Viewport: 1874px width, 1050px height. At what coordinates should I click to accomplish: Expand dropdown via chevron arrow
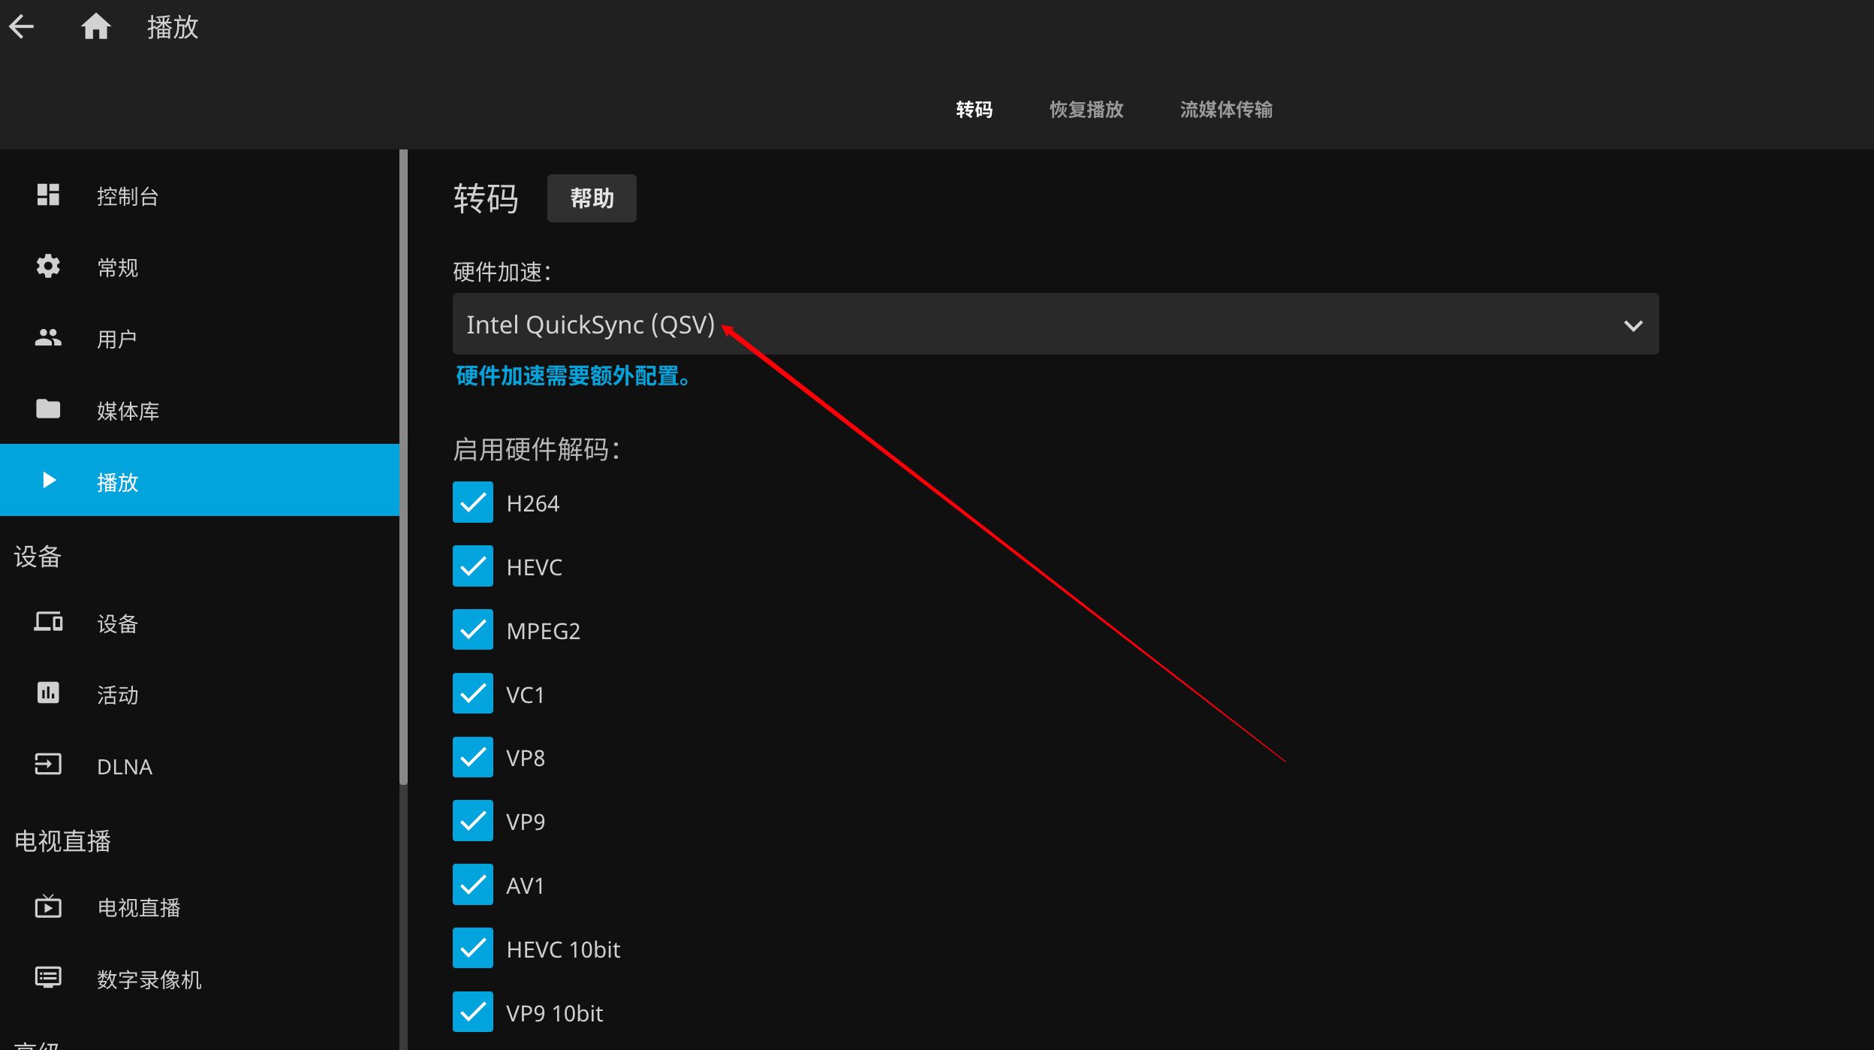(x=1634, y=326)
